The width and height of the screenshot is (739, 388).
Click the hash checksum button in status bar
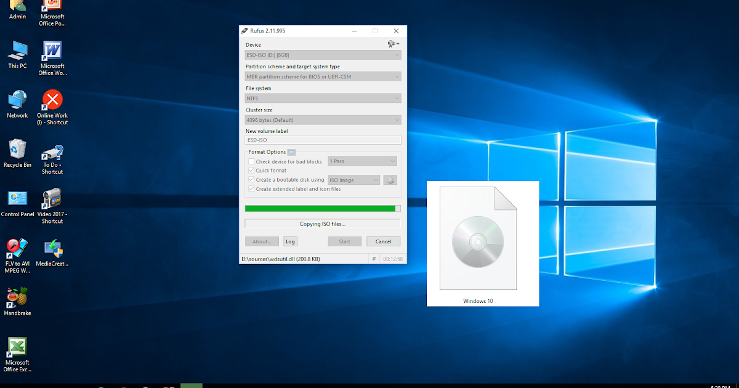point(374,259)
